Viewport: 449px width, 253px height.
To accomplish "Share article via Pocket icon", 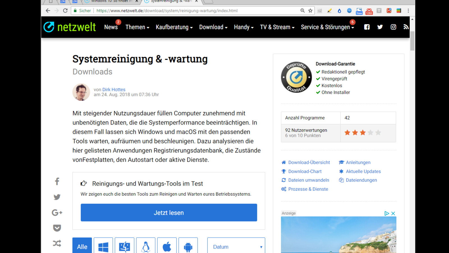I will pyautogui.click(x=57, y=228).
